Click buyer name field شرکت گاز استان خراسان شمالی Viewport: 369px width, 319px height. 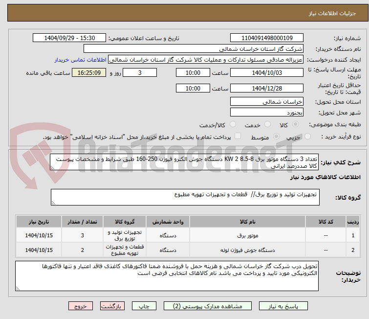click(194, 48)
